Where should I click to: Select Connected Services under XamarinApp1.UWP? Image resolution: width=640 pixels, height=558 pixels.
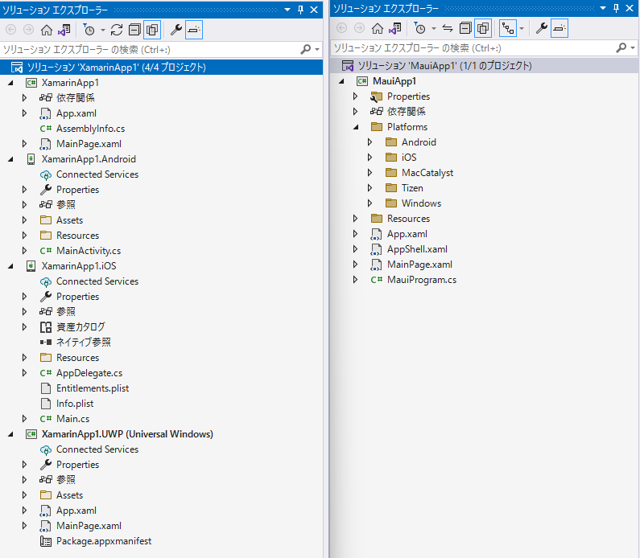(97, 449)
